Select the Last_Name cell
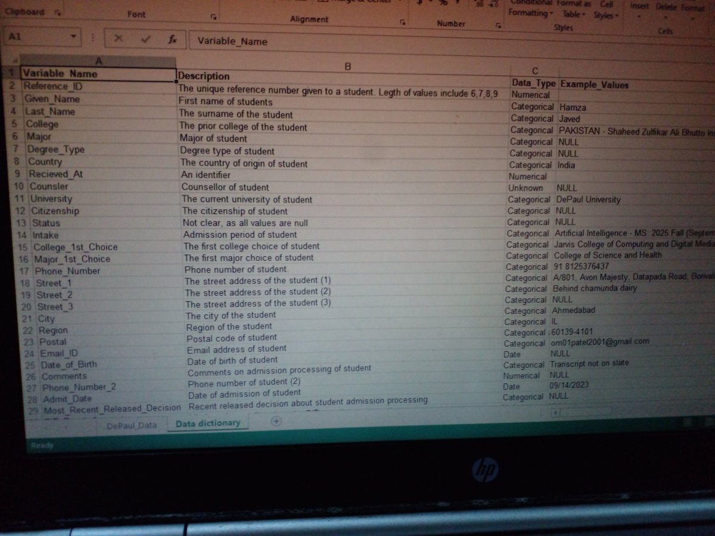The image size is (715, 536). click(x=101, y=111)
